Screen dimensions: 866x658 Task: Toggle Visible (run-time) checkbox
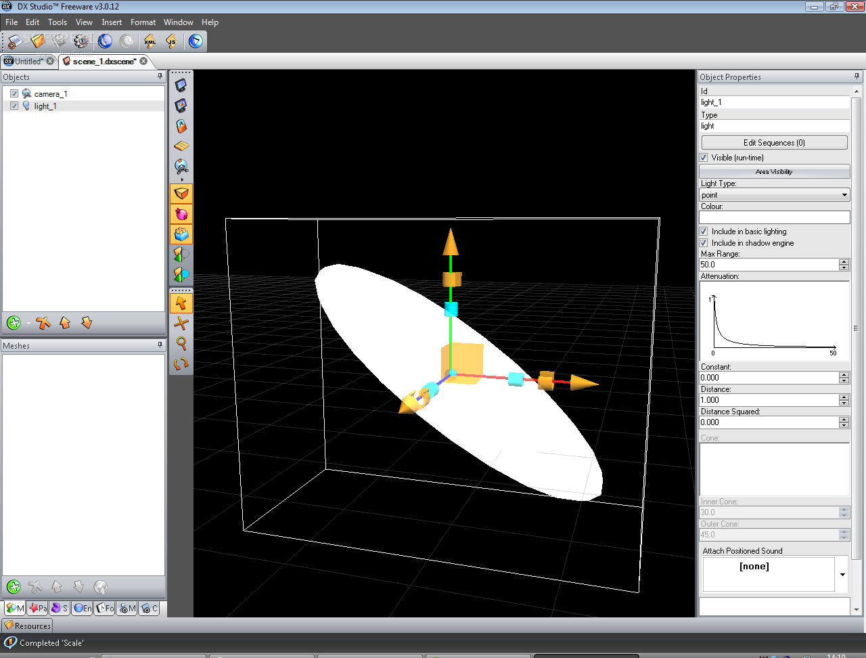pos(704,158)
